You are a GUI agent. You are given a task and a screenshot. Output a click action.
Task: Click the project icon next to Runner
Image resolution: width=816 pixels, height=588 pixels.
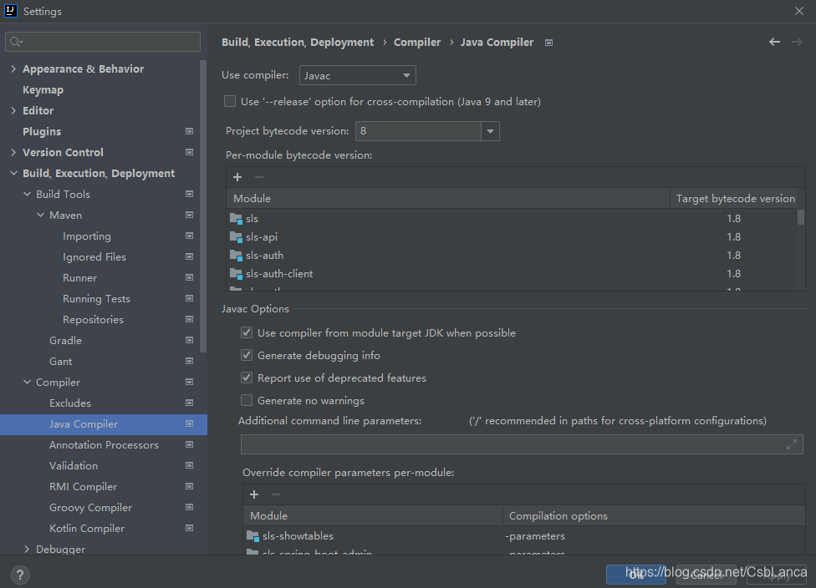190,277
